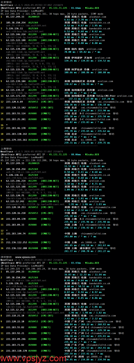Click the 美国 伊利诺伊 芝加哥 location text

coord(78,58)
